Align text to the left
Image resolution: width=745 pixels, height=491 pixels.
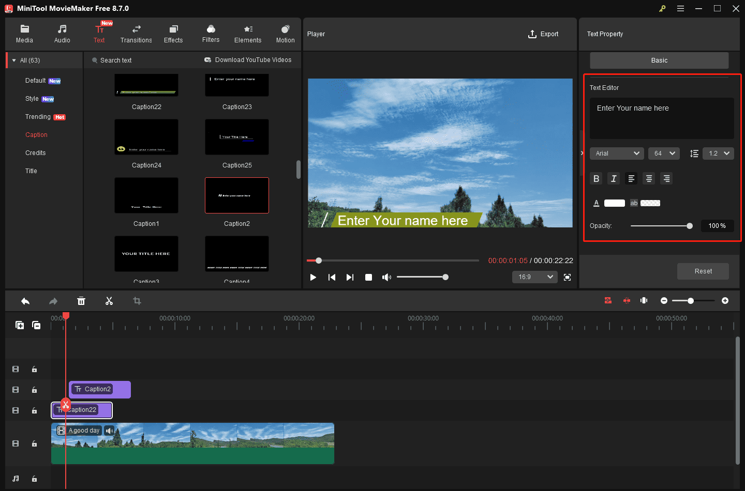[631, 178]
